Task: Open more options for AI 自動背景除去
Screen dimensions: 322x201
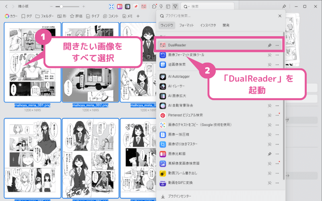Action: click(x=277, y=106)
